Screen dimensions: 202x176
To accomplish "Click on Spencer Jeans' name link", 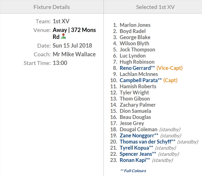I will coord(136,154).
